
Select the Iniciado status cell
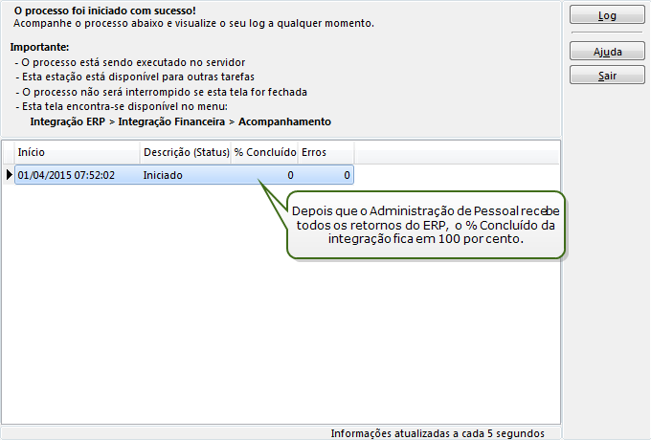(186, 175)
